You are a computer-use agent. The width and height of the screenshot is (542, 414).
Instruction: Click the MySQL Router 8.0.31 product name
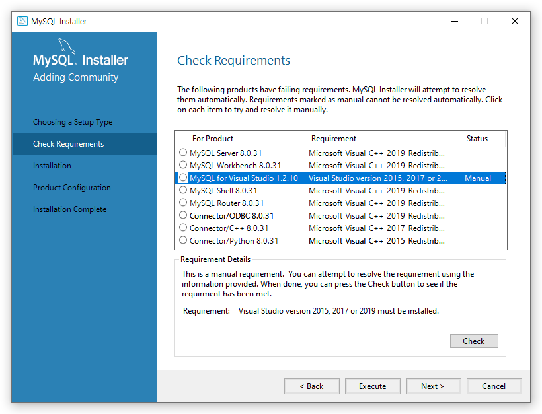click(227, 203)
